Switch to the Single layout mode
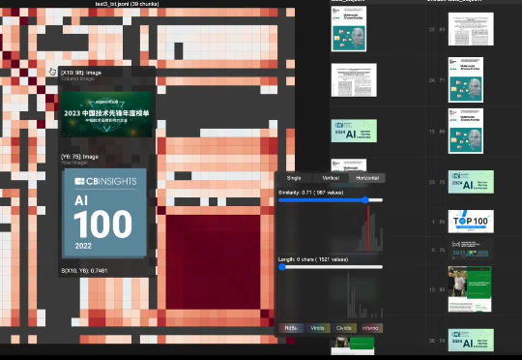Image resolution: width=522 pixels, height=360 pixels. tap(294, 178)
